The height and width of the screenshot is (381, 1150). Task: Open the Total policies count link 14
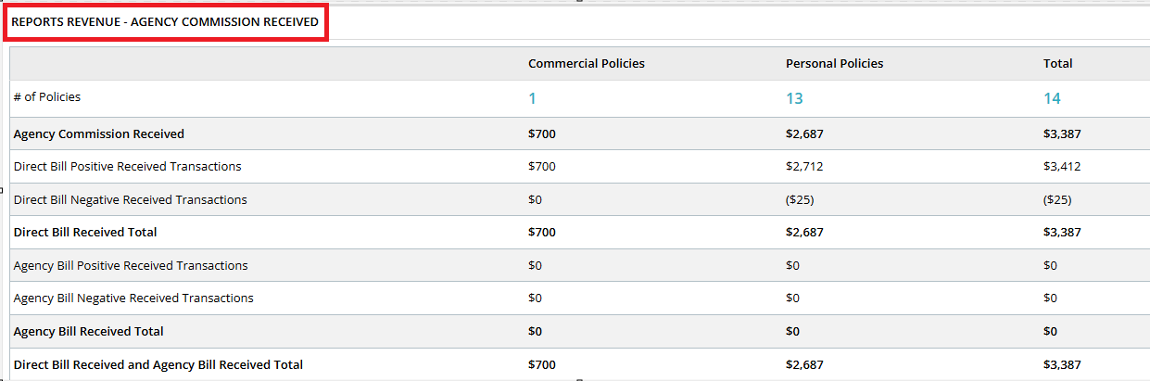[x=1052, y=98]
